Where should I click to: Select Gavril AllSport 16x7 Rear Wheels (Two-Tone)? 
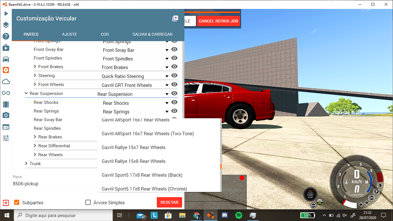tap(159, 134)
